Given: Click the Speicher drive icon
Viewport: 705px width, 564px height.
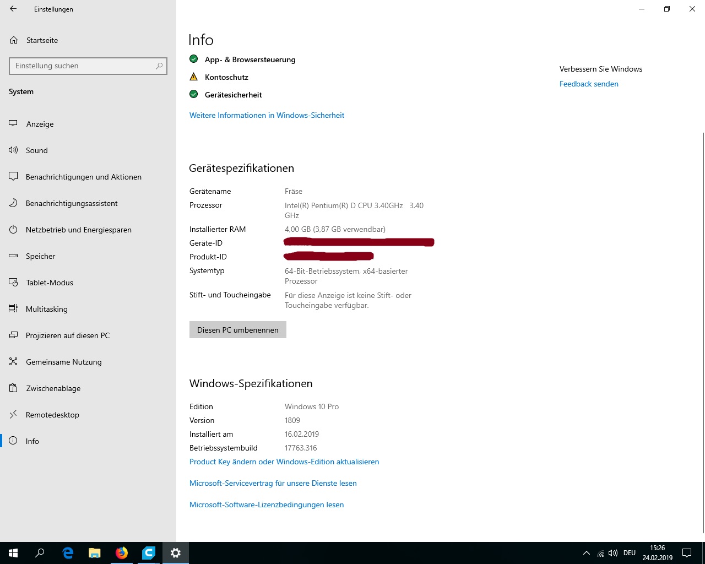Looking at the screenshot, I should [13, 256].
